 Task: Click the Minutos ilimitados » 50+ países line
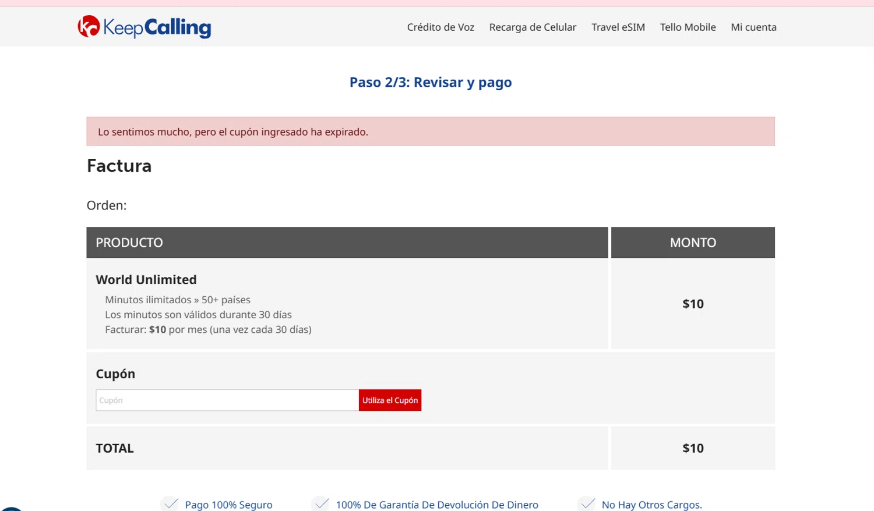tap(178, 300)
